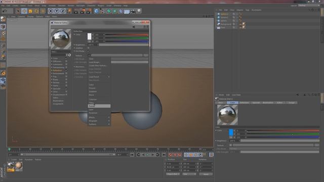The width and height of the screenshot is (324, 182).
Task: Click Go to Start in the timeline controls
Action: [132, 155]
